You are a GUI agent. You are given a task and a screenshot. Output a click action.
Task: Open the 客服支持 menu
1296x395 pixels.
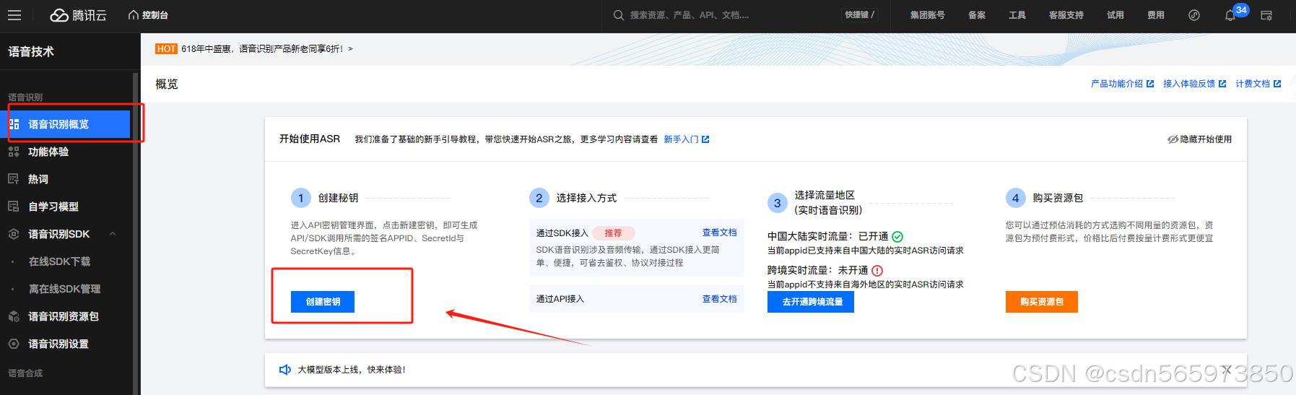[1066, 15]
